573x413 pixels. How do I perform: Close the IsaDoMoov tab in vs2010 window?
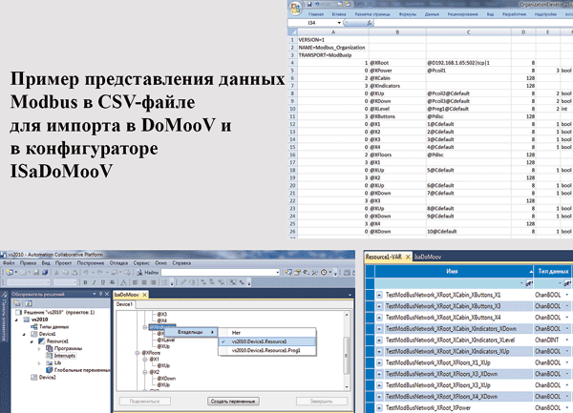pyautogui.click(x=144, y=295)
